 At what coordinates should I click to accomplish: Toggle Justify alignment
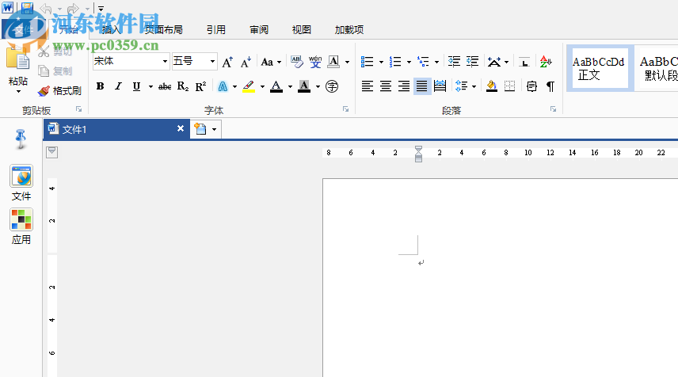tap(422, 86)
